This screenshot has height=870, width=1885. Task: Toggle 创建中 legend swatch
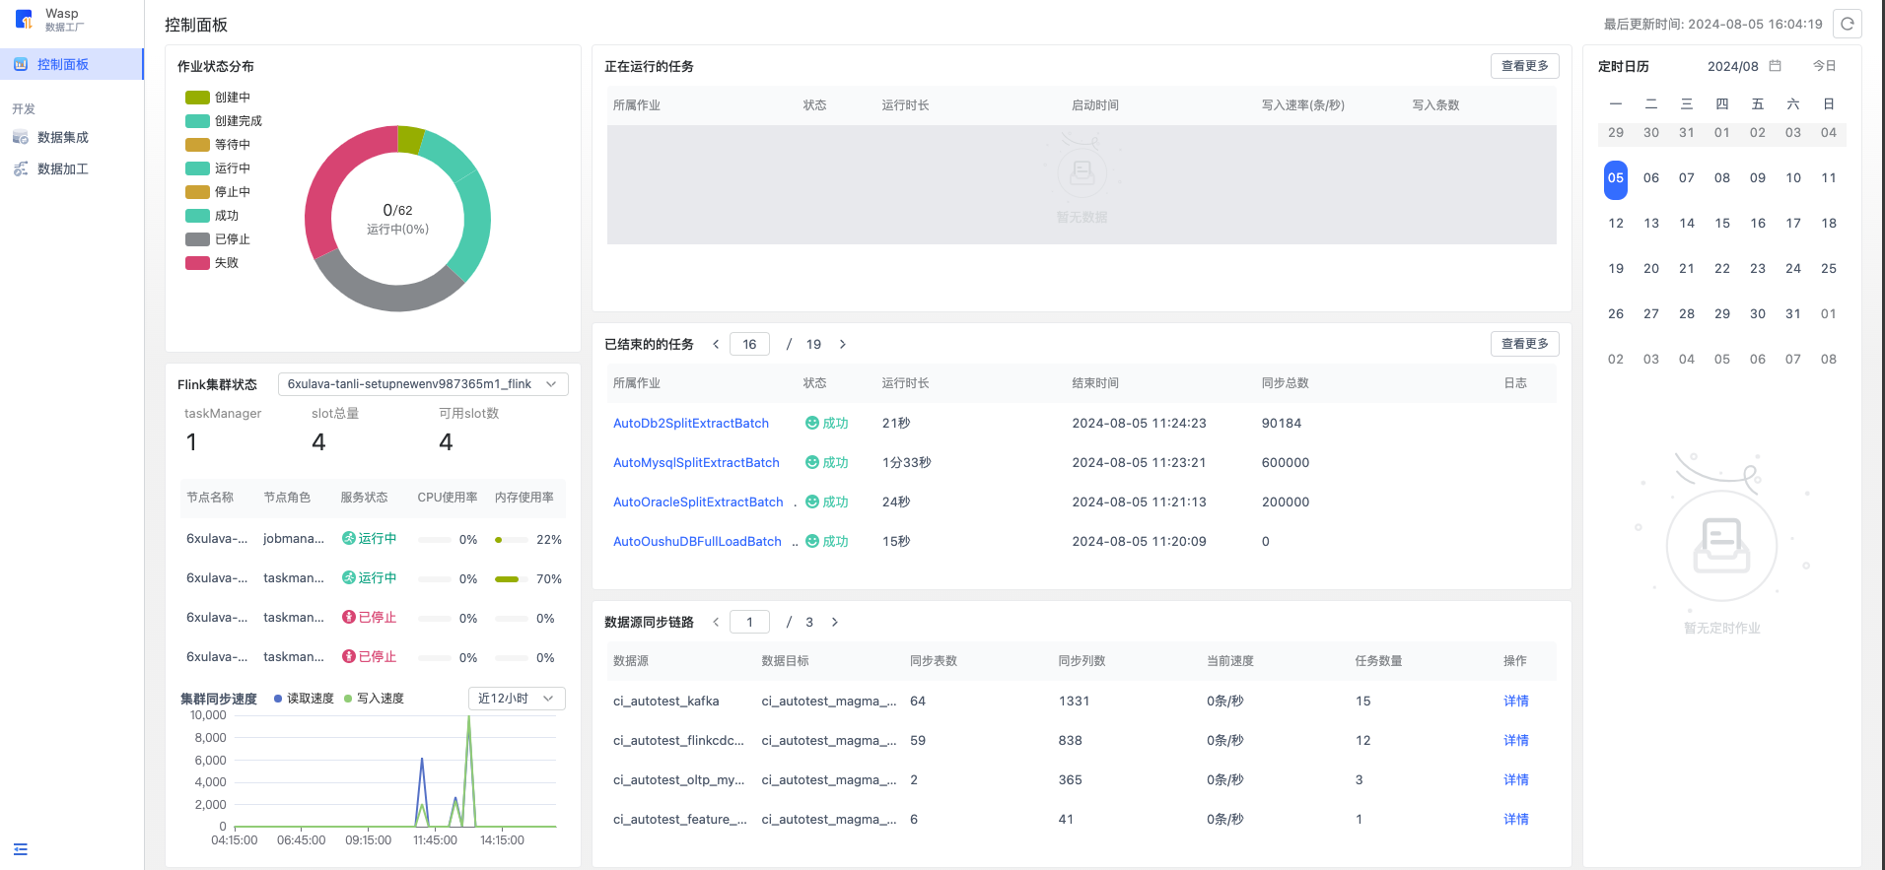pyautogui.click(x=197, y=98)
